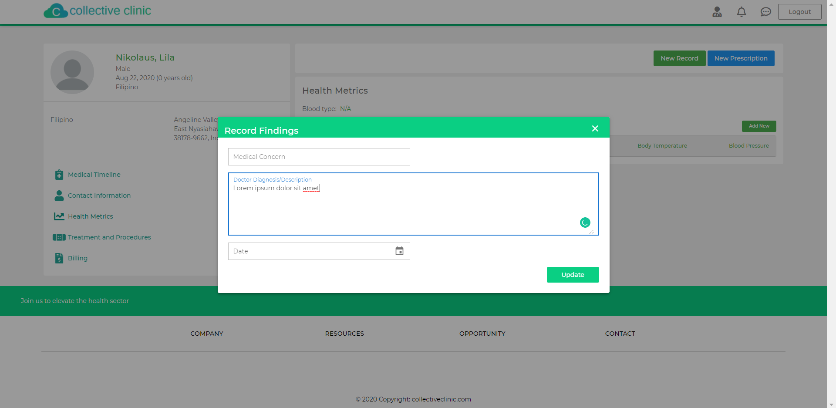
Task: Open the calendar picker icon
Action: [x=399, y=251]
